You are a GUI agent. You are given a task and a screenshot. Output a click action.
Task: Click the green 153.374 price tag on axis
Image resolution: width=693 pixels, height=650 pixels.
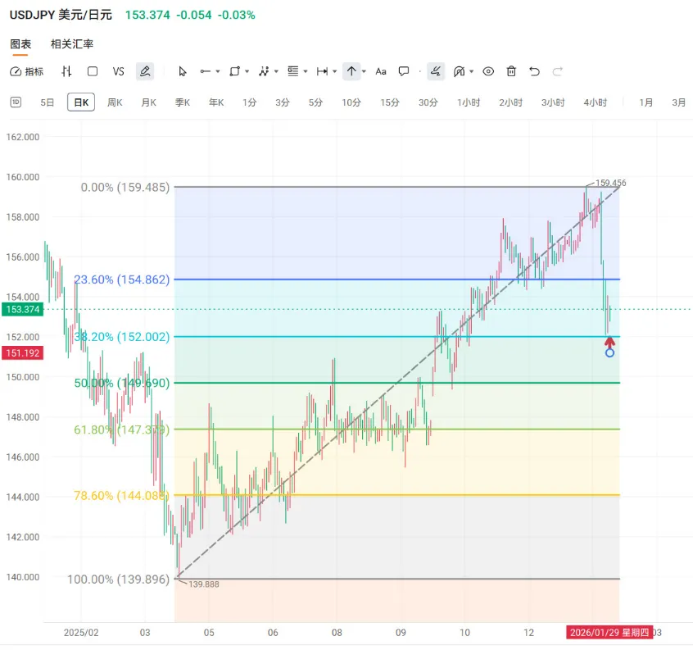[x=23, y=309]
